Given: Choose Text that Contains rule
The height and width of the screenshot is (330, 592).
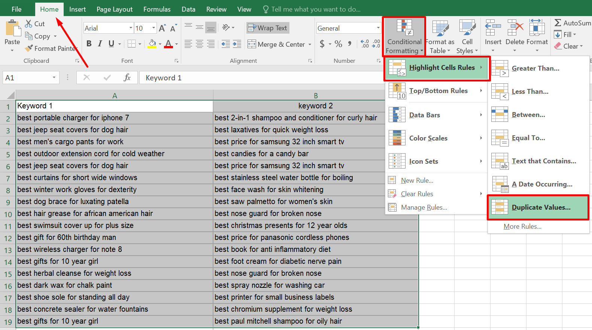Looking at the screenshot, I should [x=538, y=161].
